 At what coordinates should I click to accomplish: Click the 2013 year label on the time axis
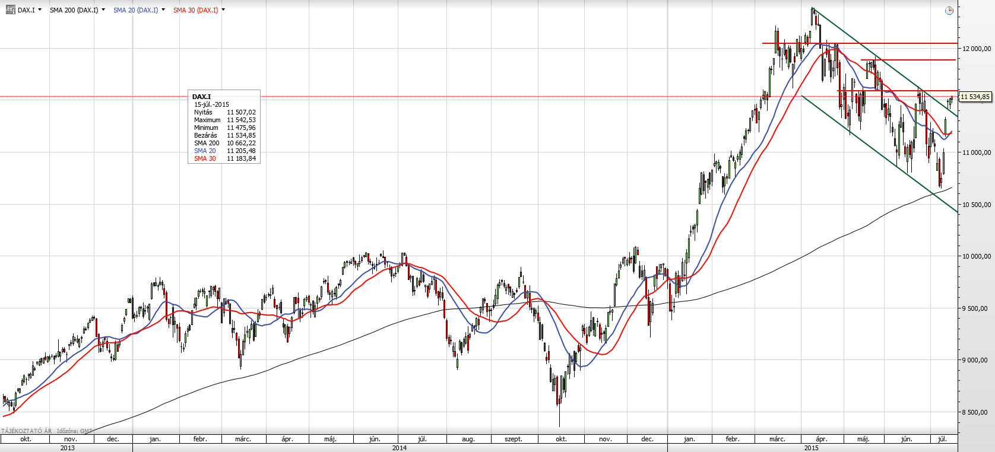click(x=68, y=448)
